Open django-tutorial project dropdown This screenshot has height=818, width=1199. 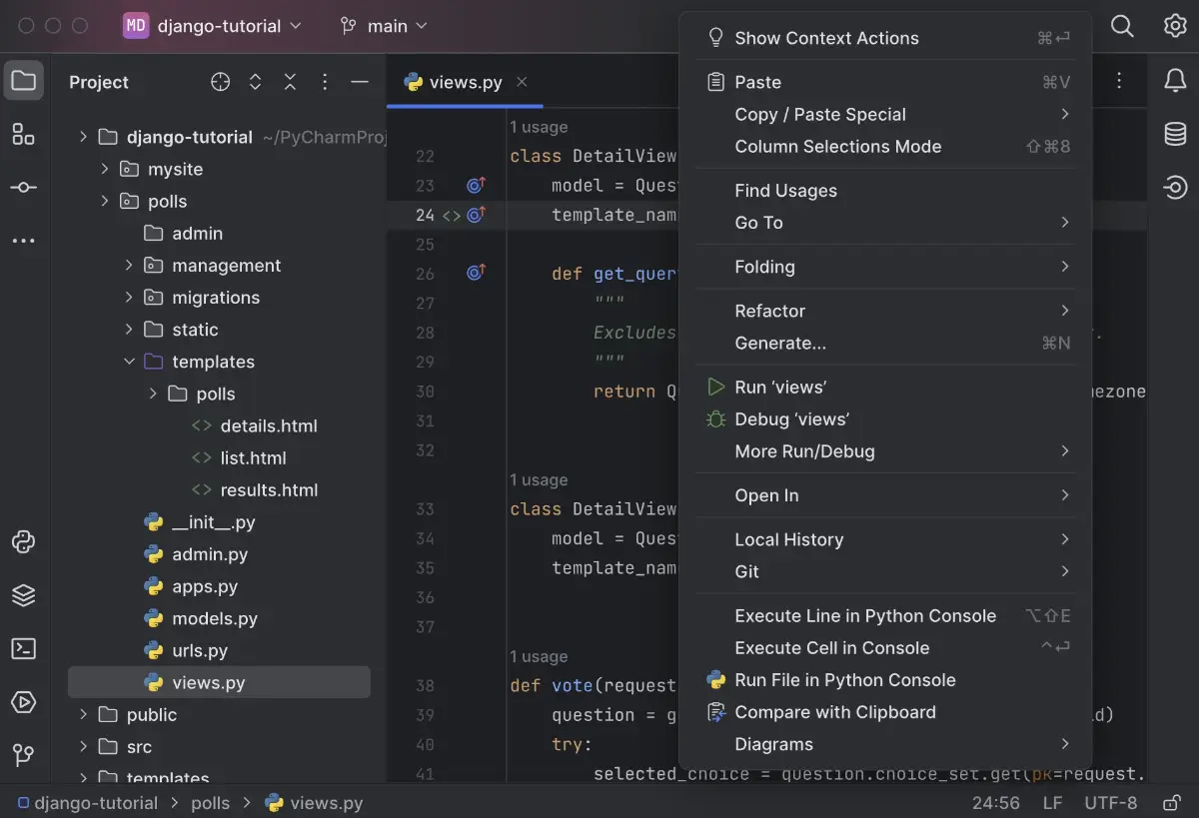[x=213, y=26]
